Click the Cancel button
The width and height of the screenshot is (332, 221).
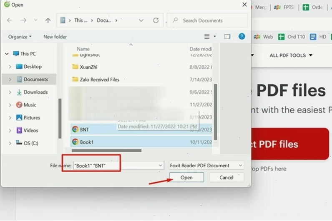click(226, 177)
